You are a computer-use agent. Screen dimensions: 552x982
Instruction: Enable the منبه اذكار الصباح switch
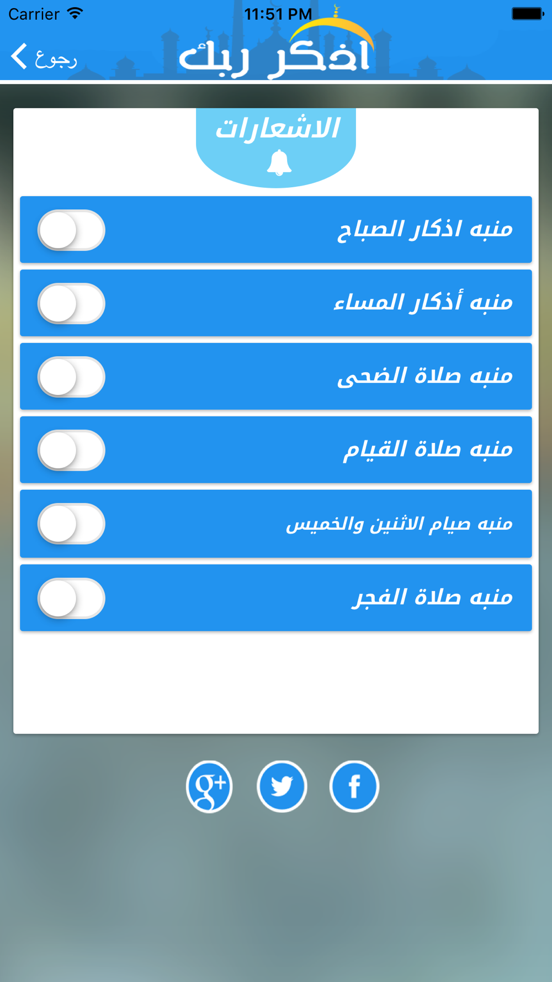pos(71,230)
